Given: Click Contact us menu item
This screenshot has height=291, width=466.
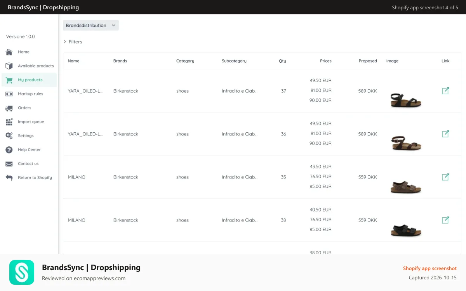Looking at the screenshot, I should pos(29,164).
